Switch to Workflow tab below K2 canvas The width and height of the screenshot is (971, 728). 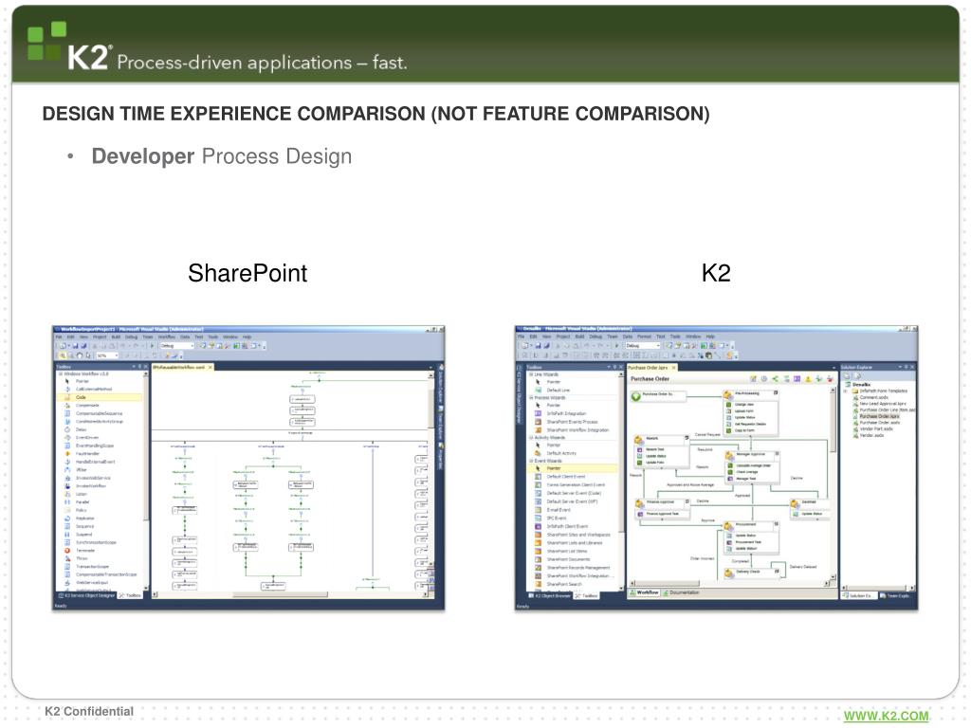pos(645,592)
